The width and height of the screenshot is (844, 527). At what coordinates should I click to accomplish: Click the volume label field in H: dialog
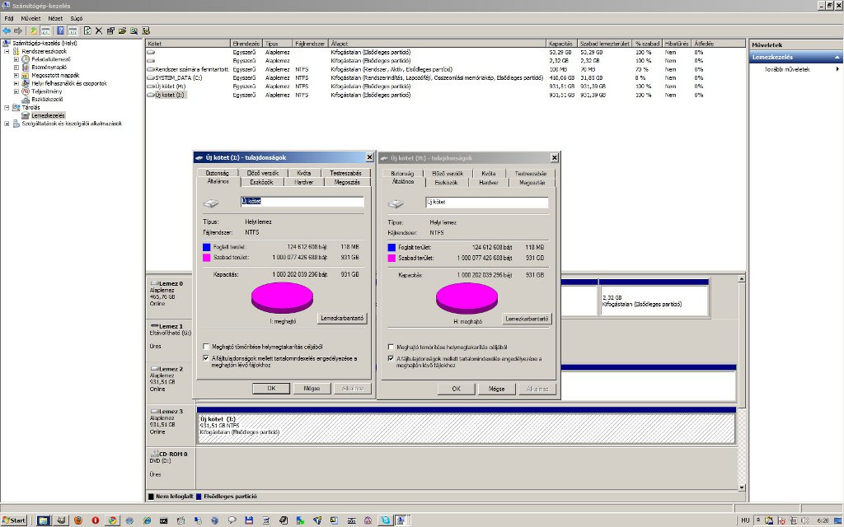coord(486,202)
